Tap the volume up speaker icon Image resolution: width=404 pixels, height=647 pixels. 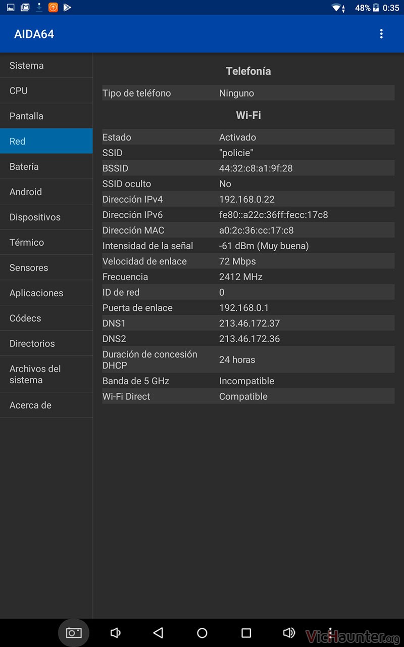coord(289,633)
